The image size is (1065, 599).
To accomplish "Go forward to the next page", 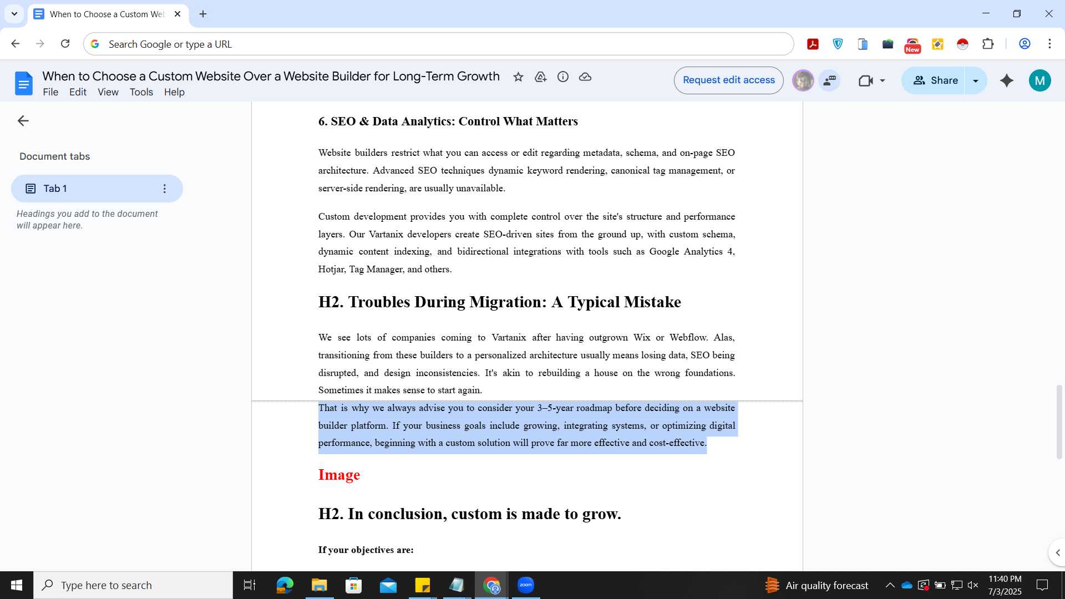I will [40, 44].
